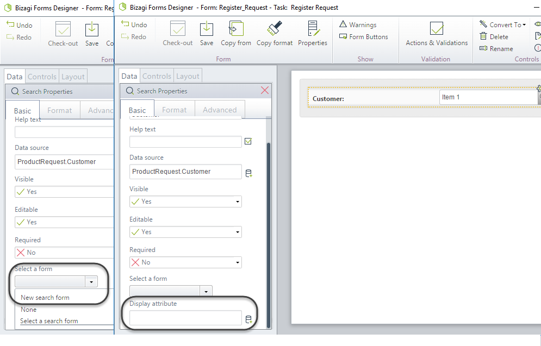Click Save in the left window
This screenshot has width=541, height=346.
[x=92, y=34]
